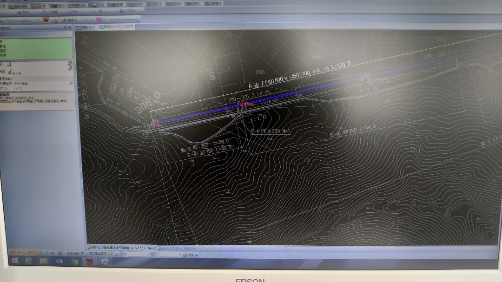Switch to the 用紙 (A1) sheet tab
The width and height of the screenshot is (502, 282).
pyautogui.click(x=86, y=28)
